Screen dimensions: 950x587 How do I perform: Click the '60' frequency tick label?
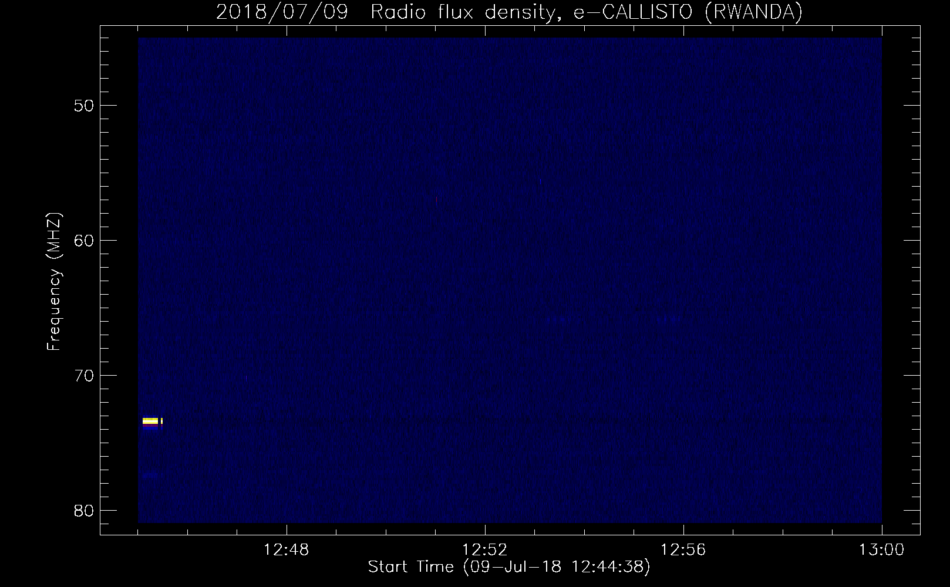[x=83, y=240]
